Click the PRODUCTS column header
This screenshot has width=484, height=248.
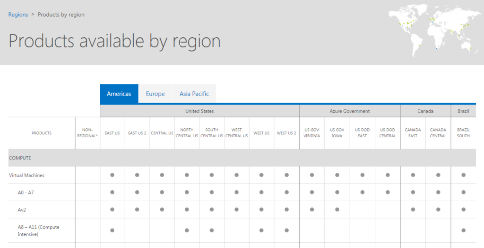pyautogui.click(x=42, y=133)
